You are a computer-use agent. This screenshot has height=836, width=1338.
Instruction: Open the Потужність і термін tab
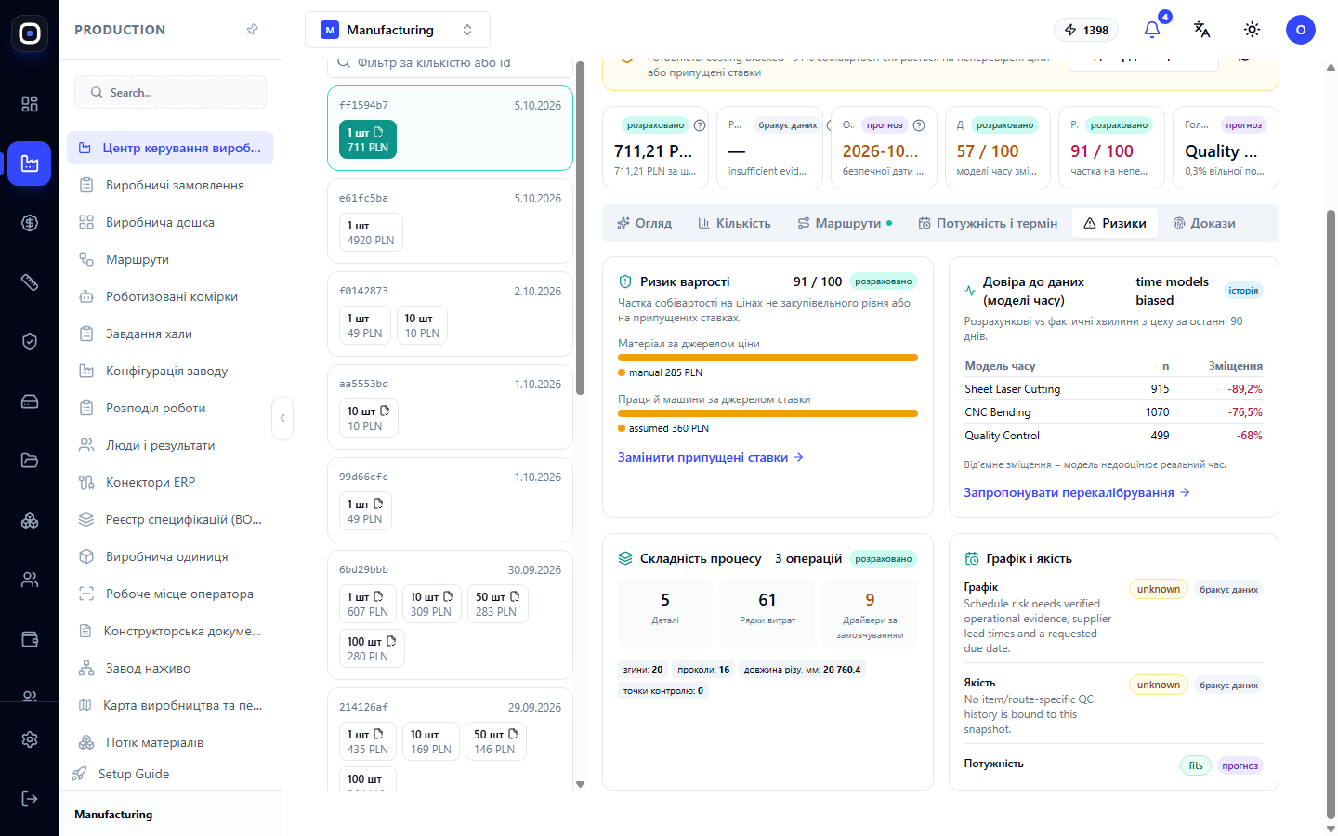click(988, 223)
